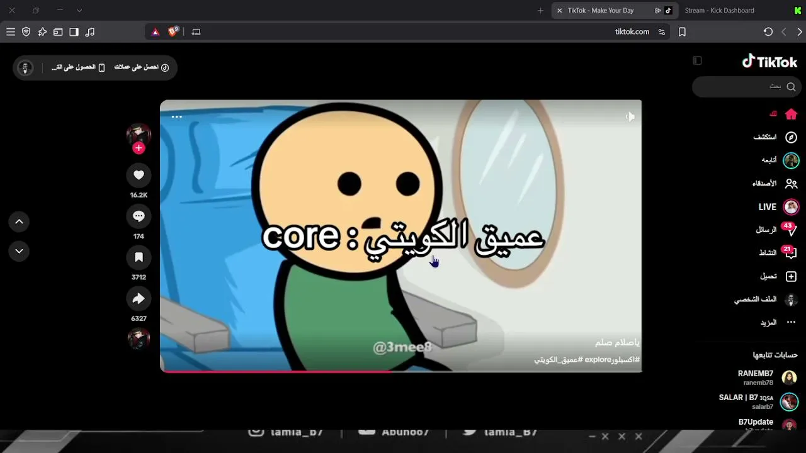Open the media control music note icon
Viewport: 806px width, 453px height.
coord(90,32)
